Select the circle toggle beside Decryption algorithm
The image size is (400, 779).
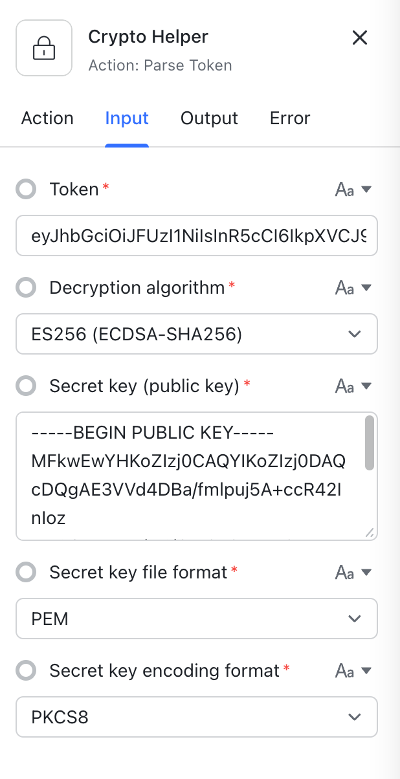point(25,287)
